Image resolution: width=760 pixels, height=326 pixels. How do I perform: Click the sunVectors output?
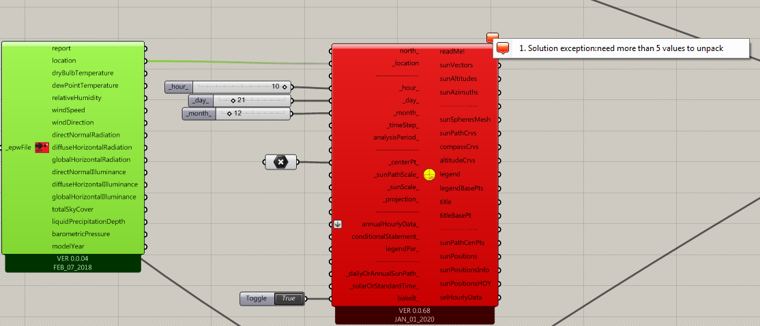point(456,65)
